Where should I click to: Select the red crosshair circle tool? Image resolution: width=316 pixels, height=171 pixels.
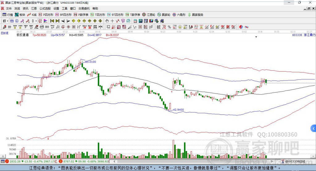click(63, 27)
